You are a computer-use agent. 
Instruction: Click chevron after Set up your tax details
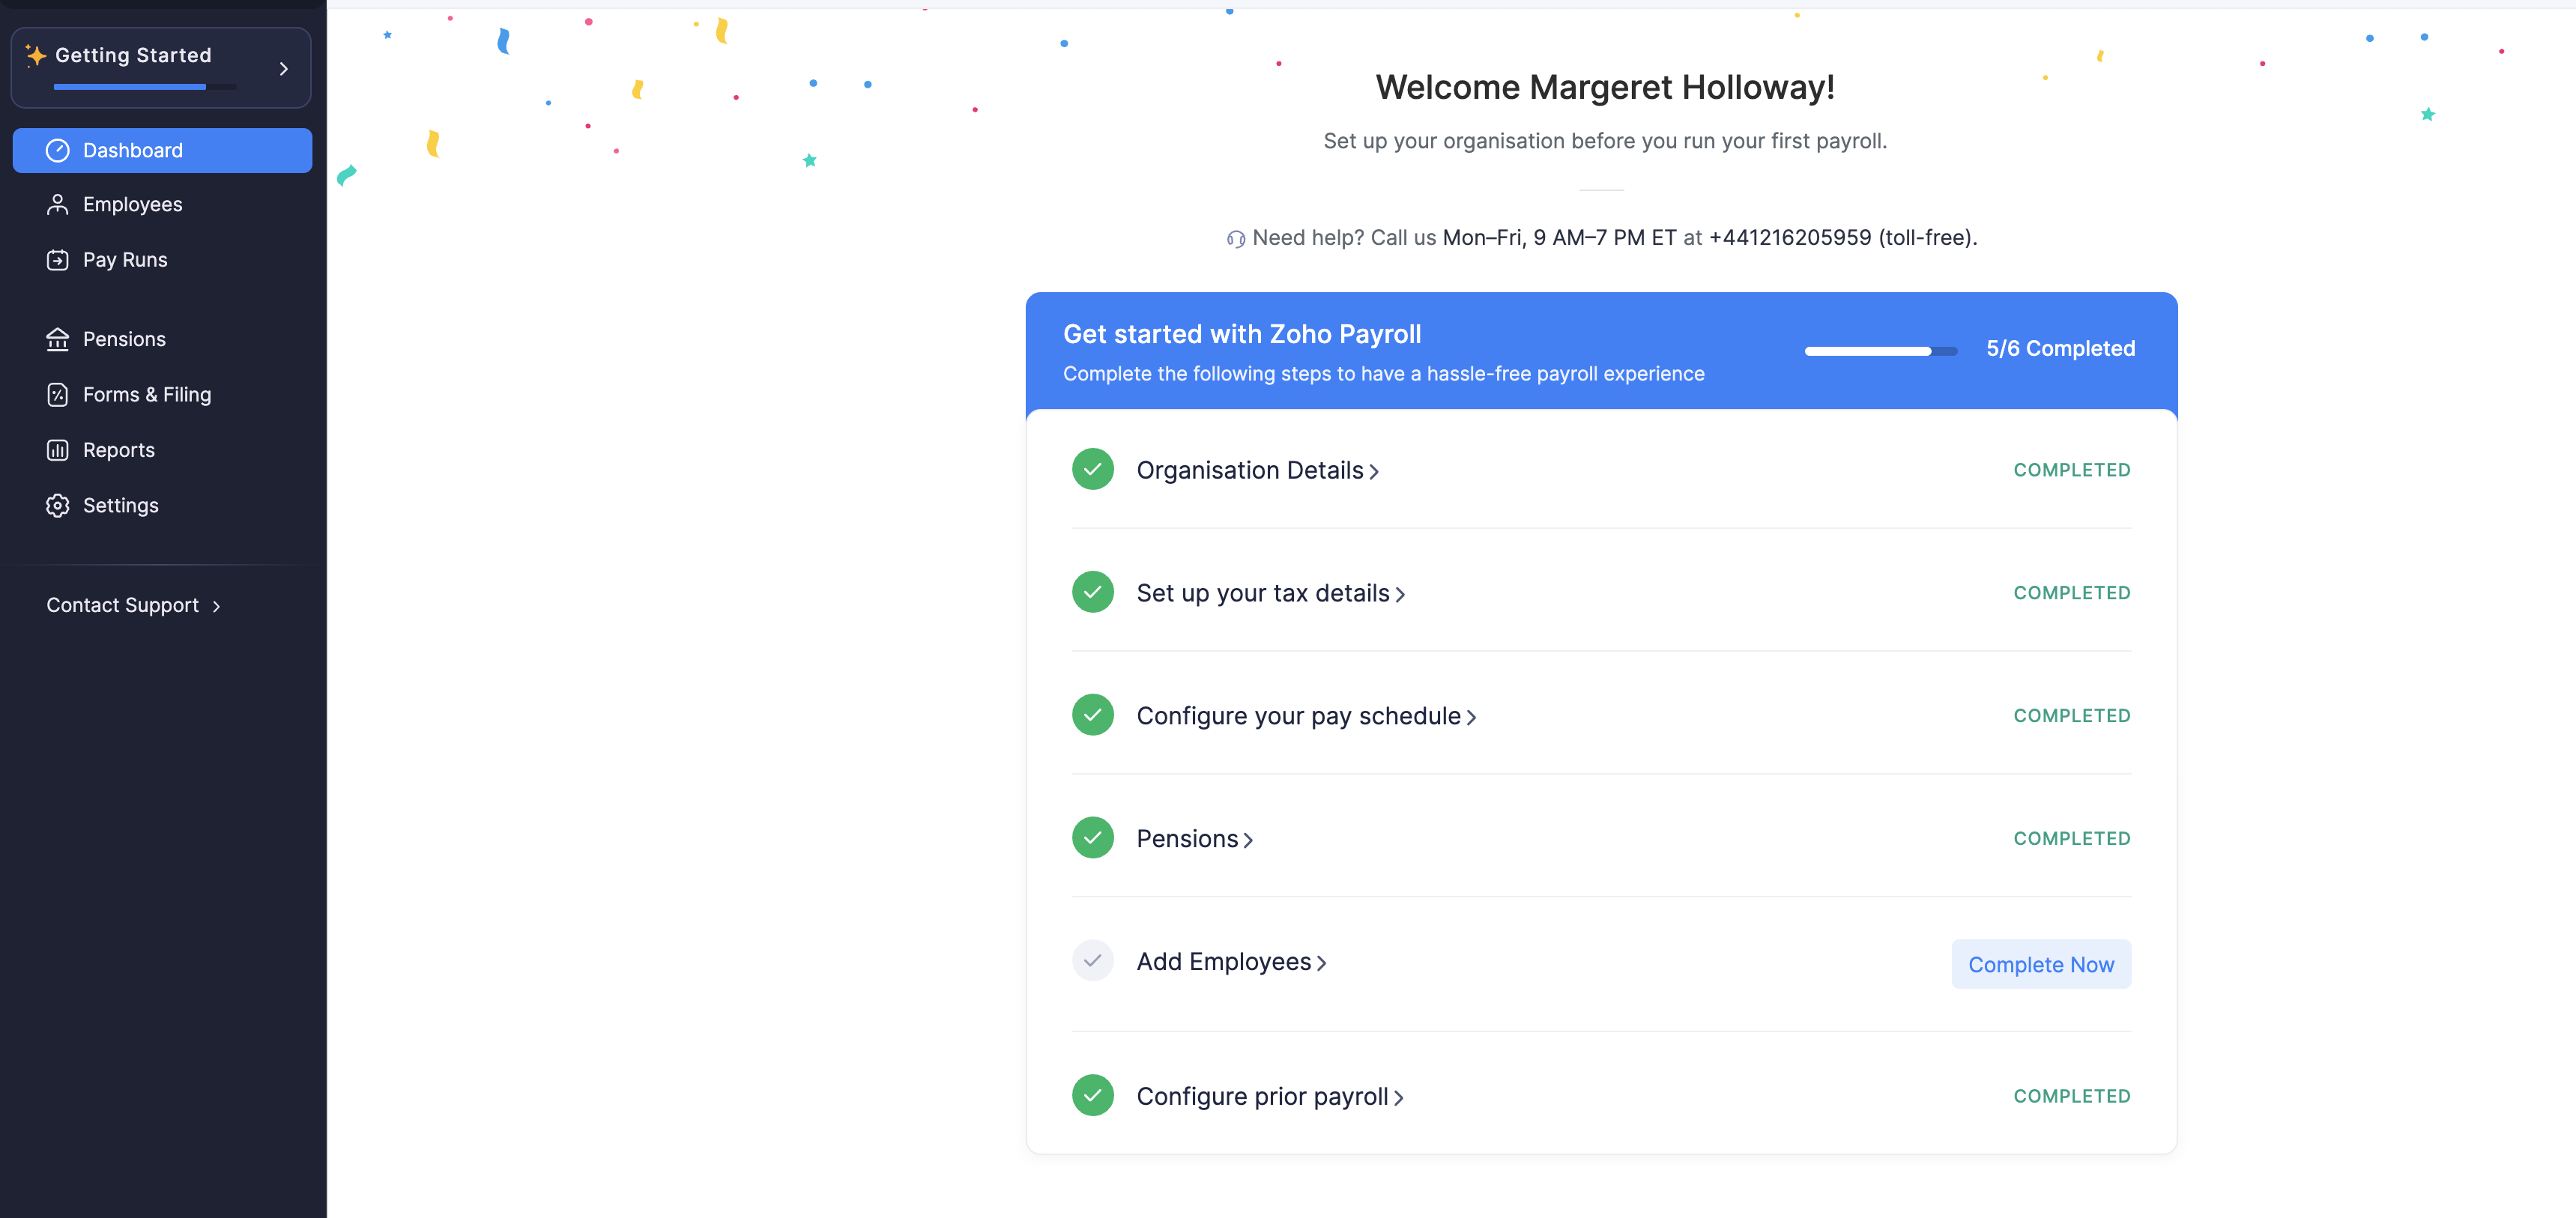point(1400,595)
